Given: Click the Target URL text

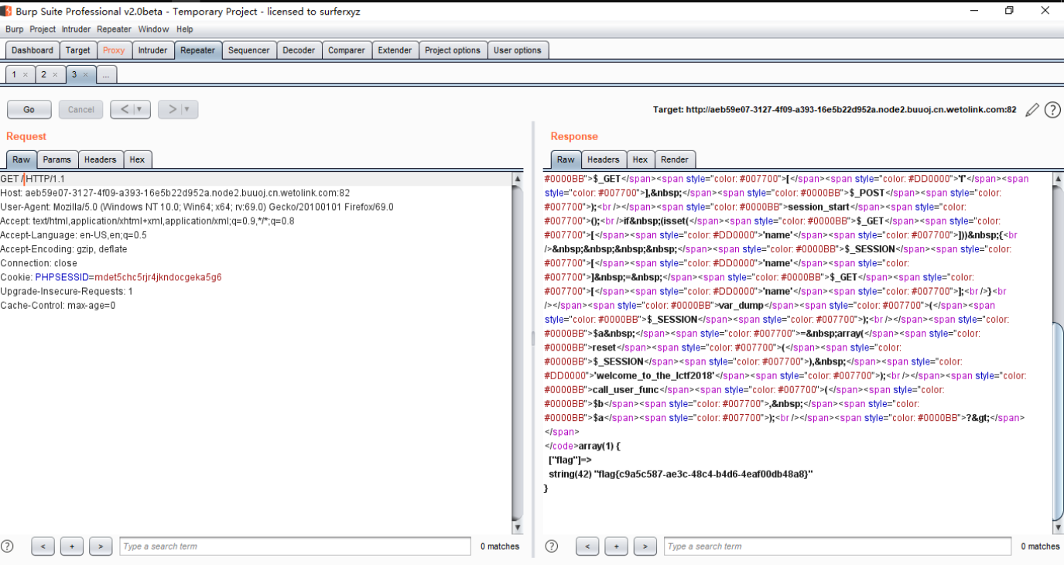Looking at the screenshot, I should [x=835, y=110].
